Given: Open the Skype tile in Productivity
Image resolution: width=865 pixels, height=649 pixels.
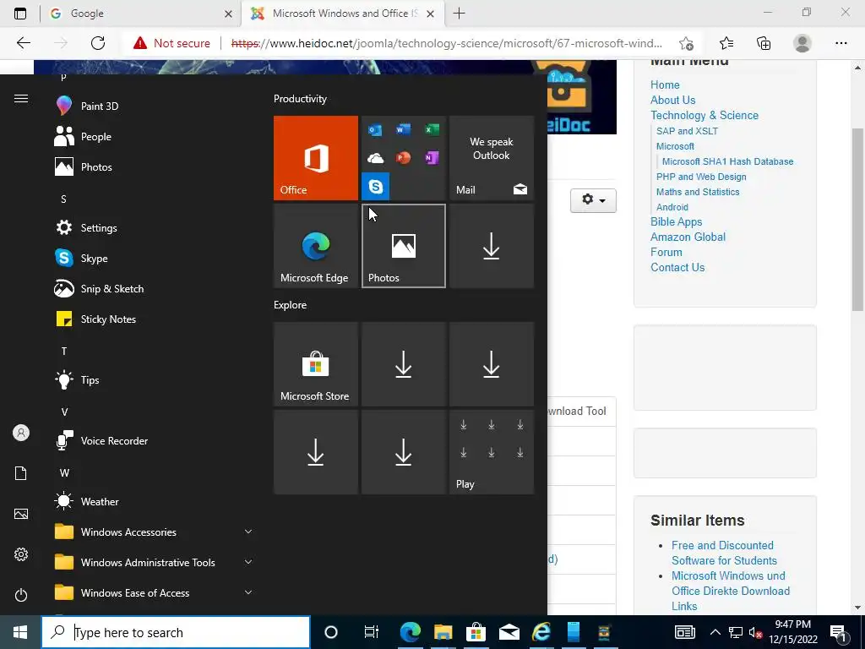Looking at the screenshot, I should 376,187.
